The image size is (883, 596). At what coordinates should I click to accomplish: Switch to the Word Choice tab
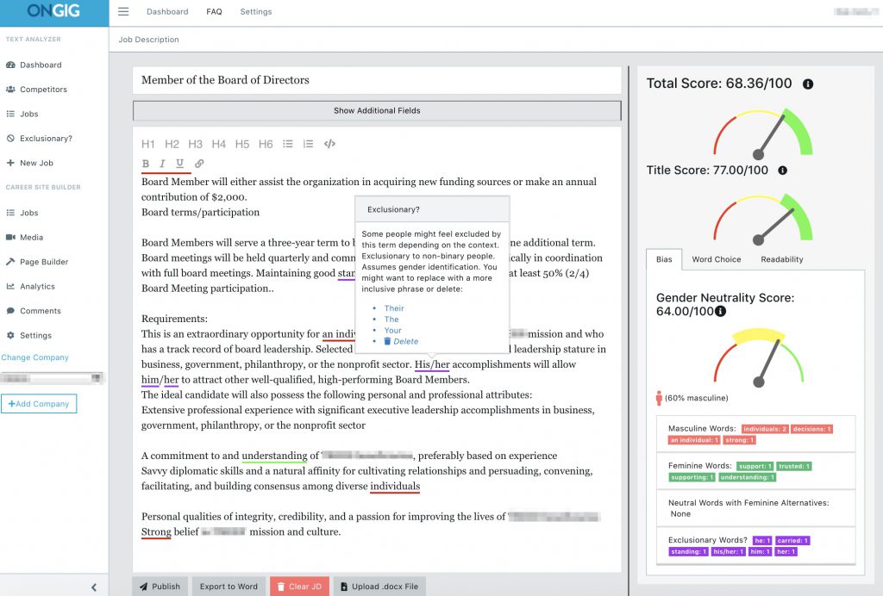click(717, 260)
